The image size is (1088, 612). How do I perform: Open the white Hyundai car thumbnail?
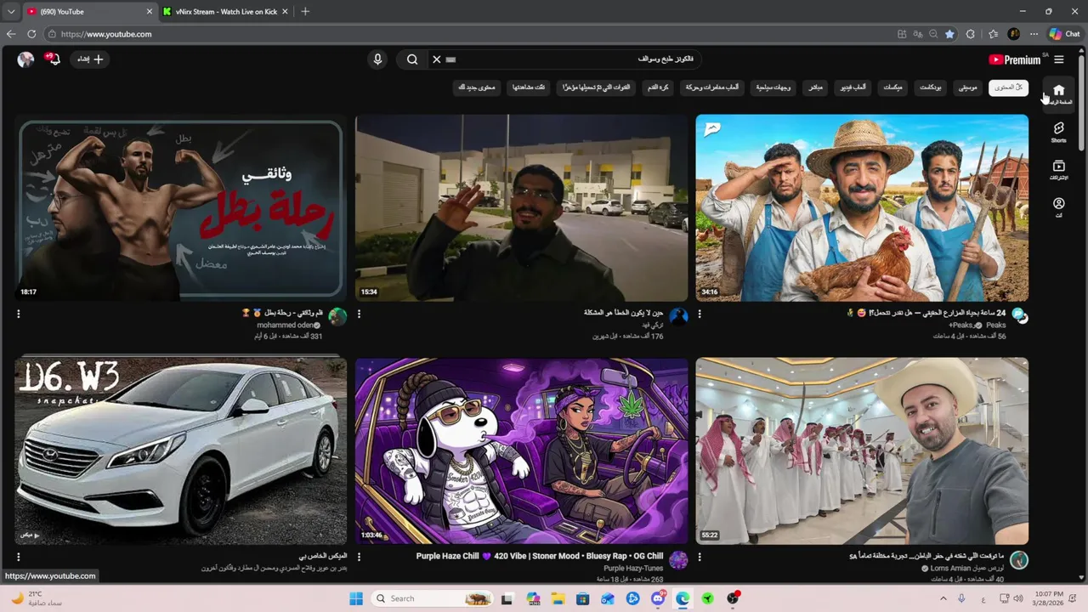coord(180,450)
